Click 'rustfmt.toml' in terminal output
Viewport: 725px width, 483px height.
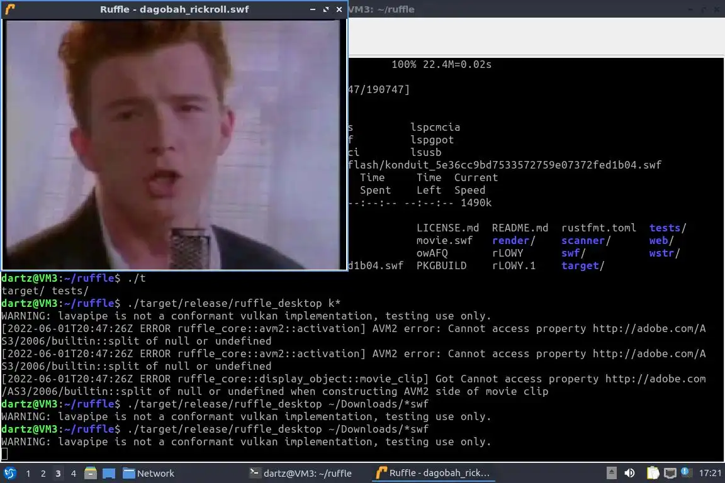pos(599,228)
